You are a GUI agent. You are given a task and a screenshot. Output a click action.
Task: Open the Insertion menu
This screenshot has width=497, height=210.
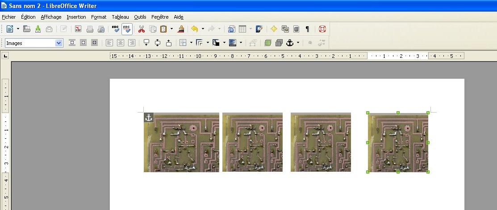76,17
